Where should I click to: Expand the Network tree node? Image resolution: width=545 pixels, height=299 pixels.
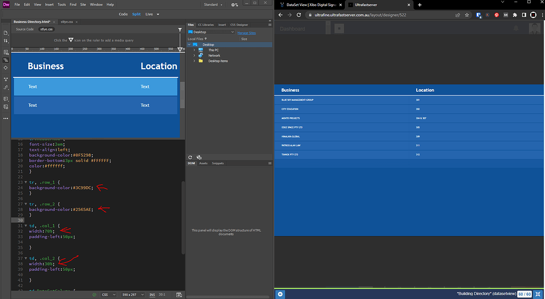pyautogui.click(x=194, y=55)
